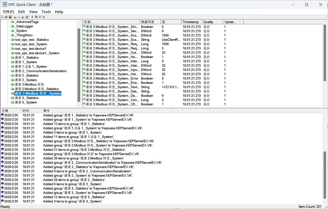Click the red Delete X icon
328x209 pixels.
pos(44,17)
